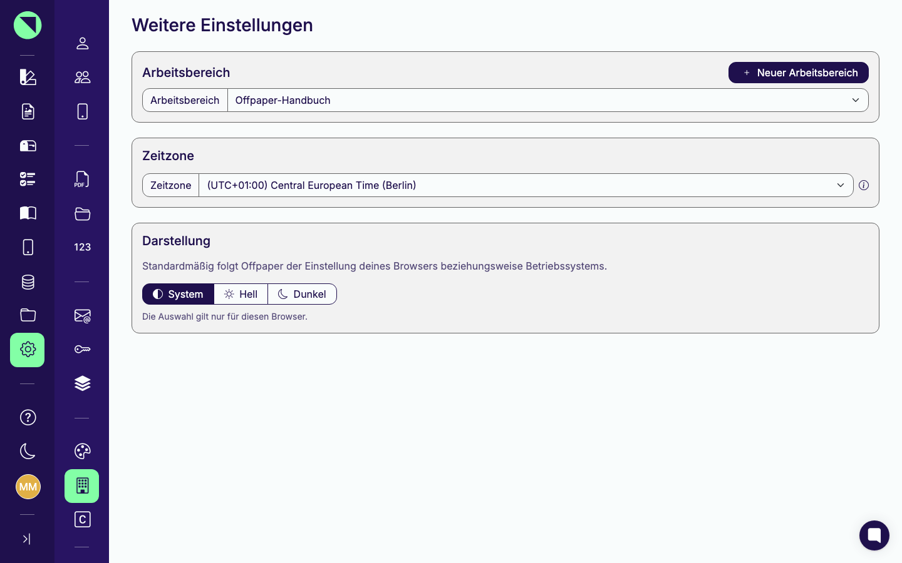
Task: Open the mailbox icon in main sidebar
Action: click(x=28, y=145)
